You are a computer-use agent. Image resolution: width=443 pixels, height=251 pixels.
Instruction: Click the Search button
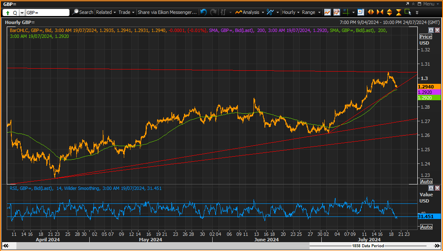pos(83,12)
